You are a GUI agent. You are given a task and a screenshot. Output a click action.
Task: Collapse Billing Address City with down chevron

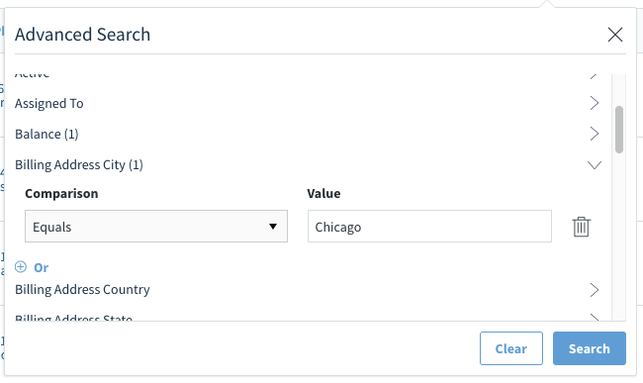click(595, 165)
